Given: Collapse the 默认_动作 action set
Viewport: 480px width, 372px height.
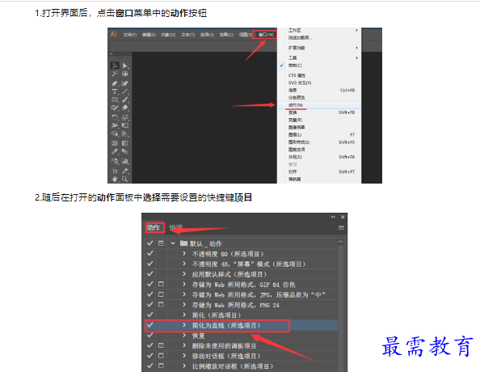Looking at the screenshot, I should point(173,243).
